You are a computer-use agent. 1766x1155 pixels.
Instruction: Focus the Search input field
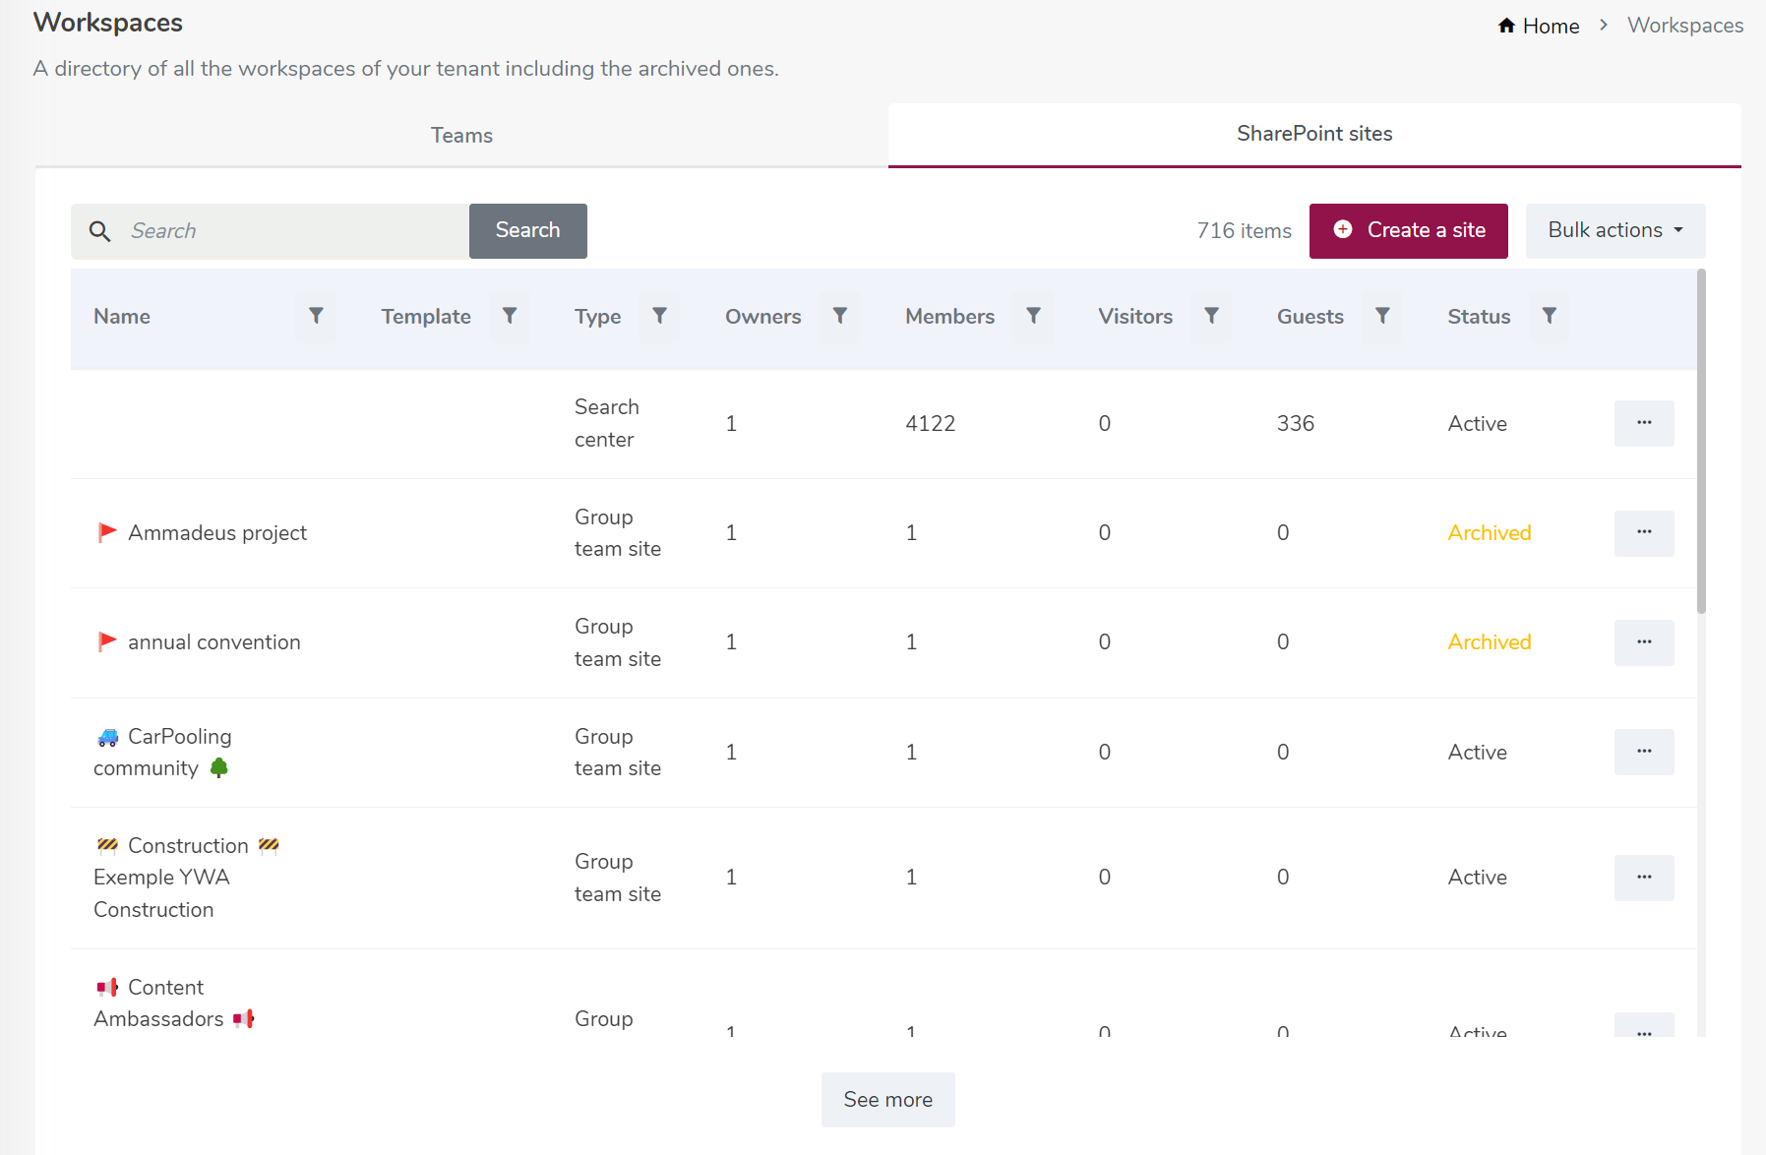tap(290, 230)
